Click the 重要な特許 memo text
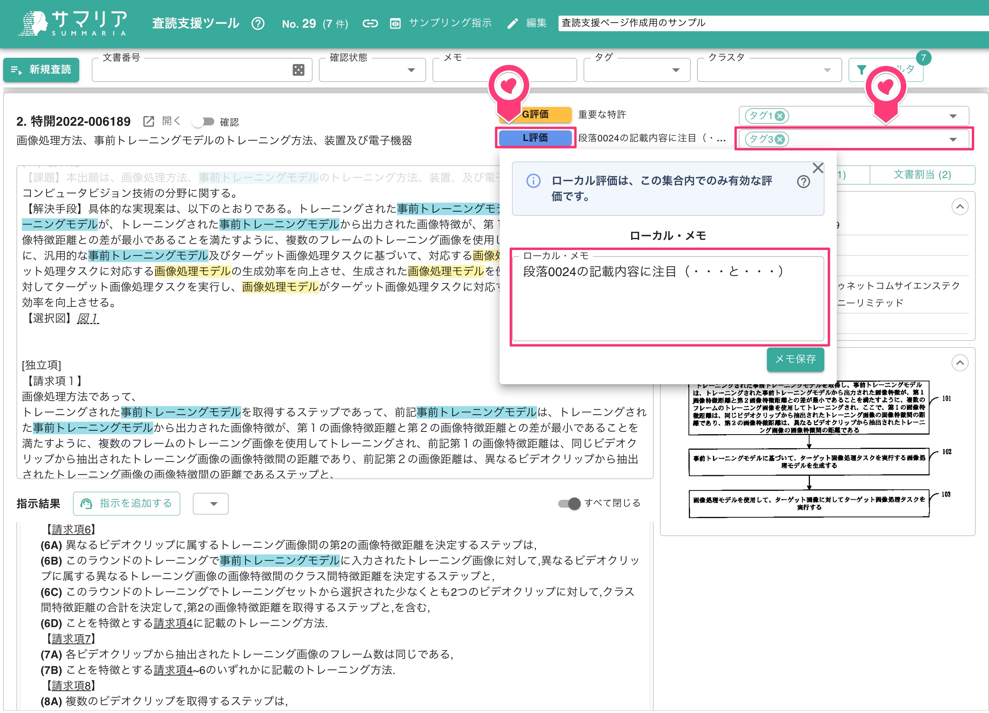989x713 pixels. coord(602,115)
